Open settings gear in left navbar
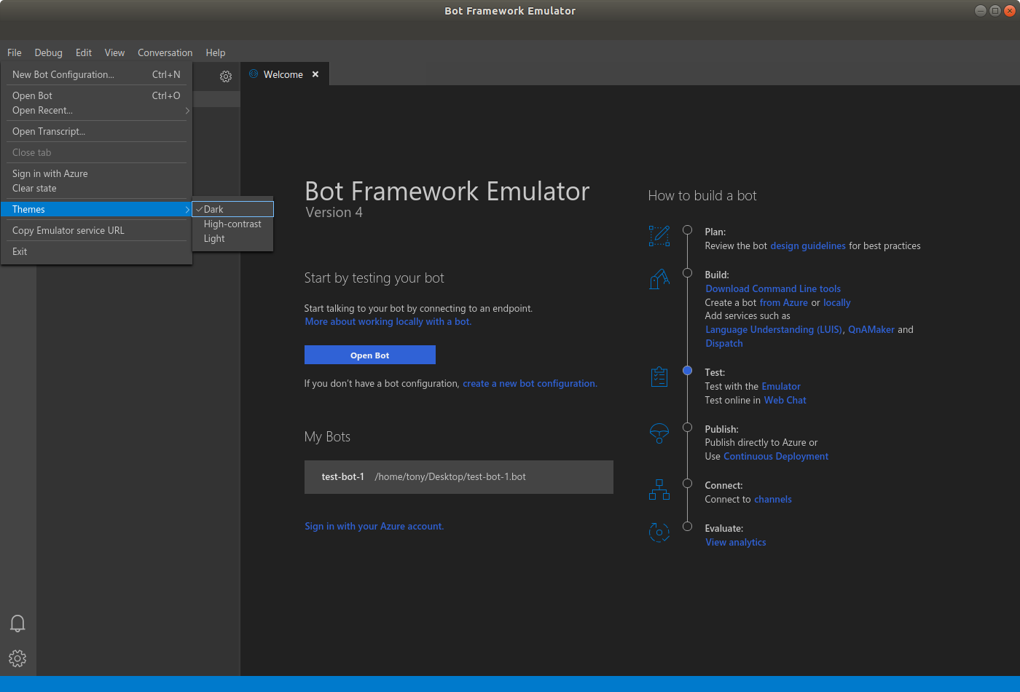 (17, 658)
